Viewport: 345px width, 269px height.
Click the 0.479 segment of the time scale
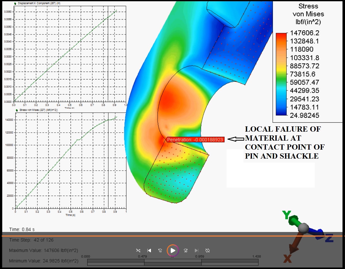tap(173, 262)
